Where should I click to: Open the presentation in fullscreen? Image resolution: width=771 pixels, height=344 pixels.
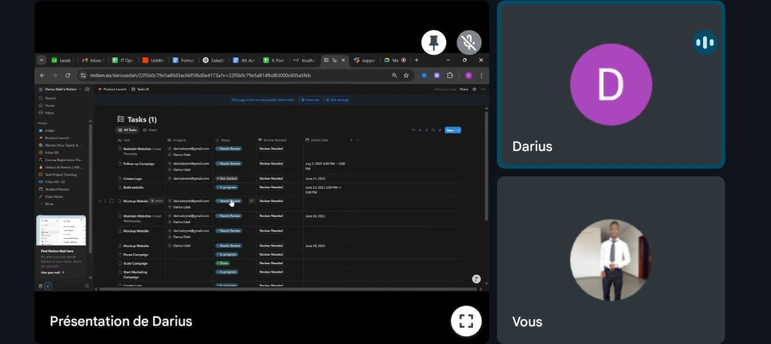click(466, 321)
